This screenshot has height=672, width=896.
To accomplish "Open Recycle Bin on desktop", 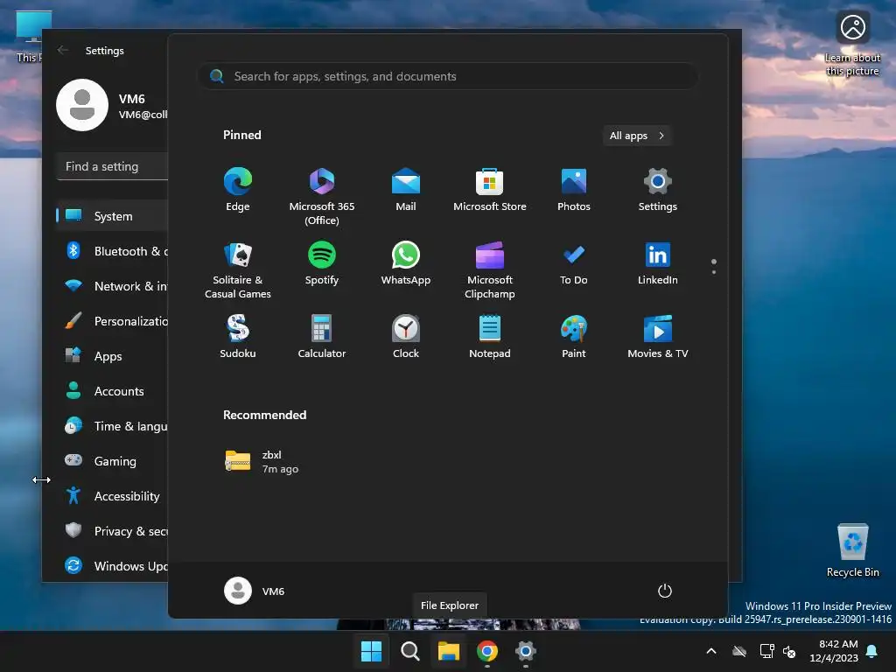I will [x=852, y=550].
